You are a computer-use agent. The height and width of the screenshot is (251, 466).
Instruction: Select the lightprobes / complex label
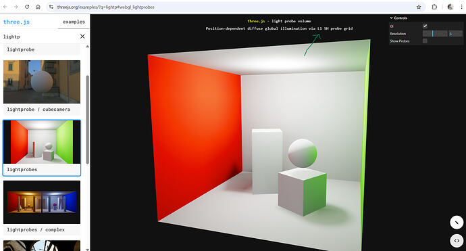36,229
